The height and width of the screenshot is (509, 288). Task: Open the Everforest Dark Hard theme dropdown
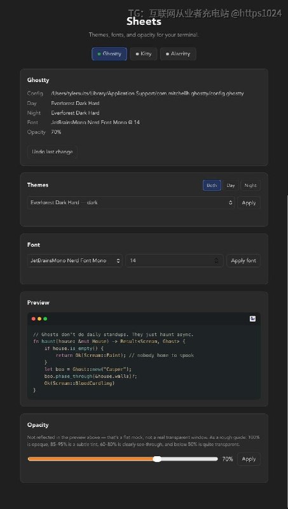131,202
